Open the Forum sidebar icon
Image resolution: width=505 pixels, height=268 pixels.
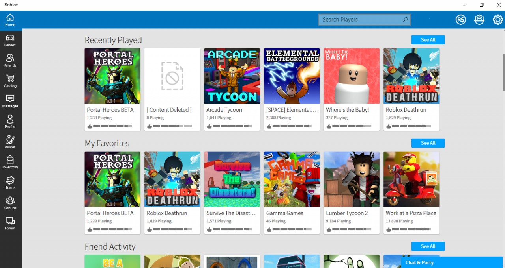point(10,223)
